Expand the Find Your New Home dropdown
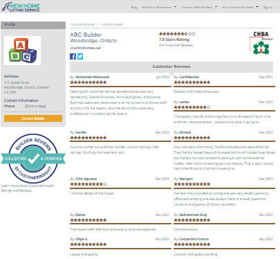 pyautogui.click(x=159, y=7)
